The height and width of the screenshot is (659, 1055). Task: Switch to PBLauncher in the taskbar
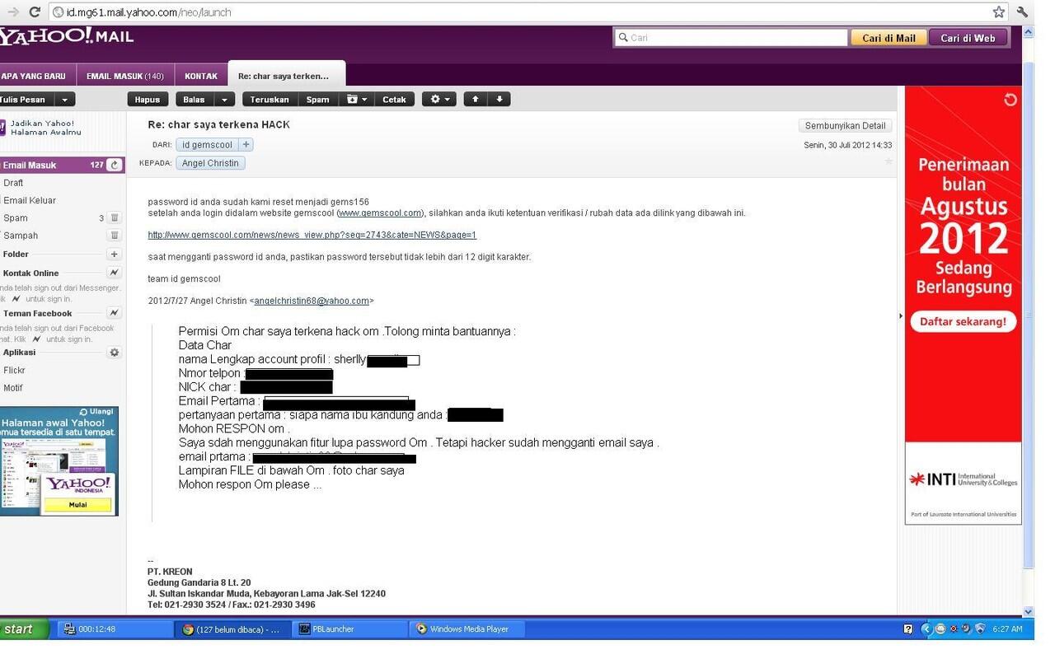pos(350,629)
